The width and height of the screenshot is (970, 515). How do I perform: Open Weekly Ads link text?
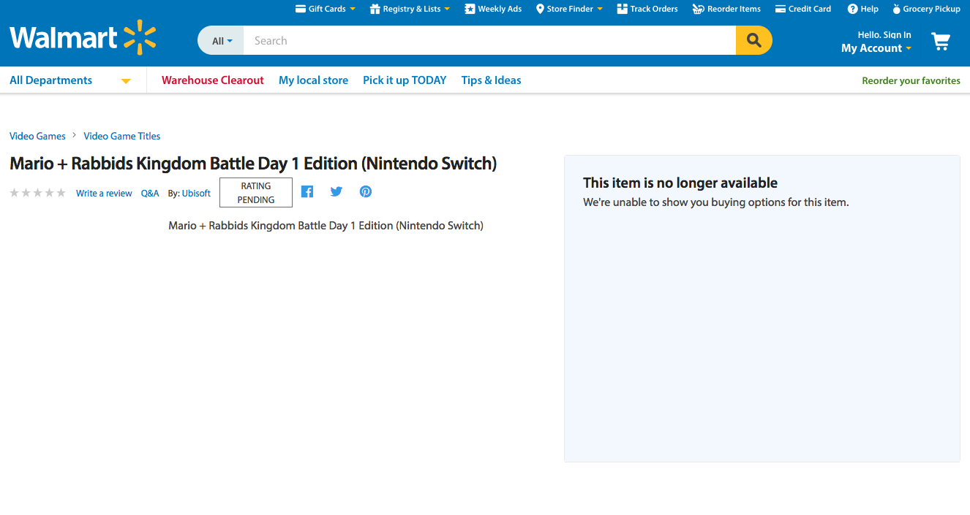[x=500, y=9]
